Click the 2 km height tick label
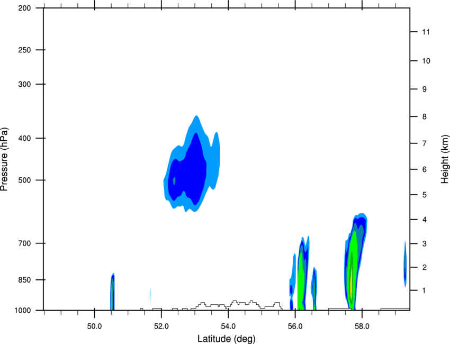This screenshot has height=344, width=450. pyautogui.click(x=425, y=267)
